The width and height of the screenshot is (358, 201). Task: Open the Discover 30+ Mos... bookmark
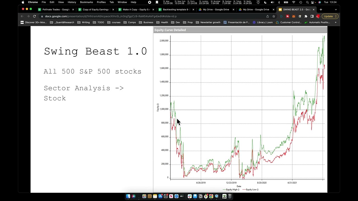[x=34, y=22]
